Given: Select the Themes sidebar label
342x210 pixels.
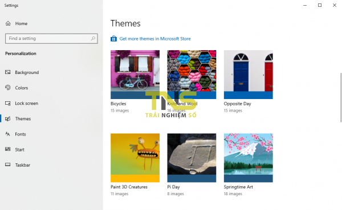Looking at the screenshot, I should coord(23,119).
